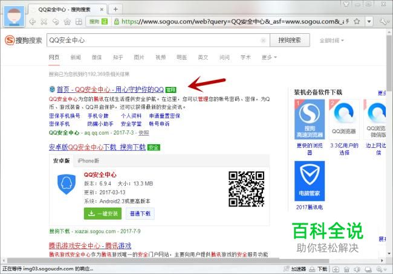Click 搜狗高速浏览器 software tile
The image size is (393, 274).
(x=310, y=119)
